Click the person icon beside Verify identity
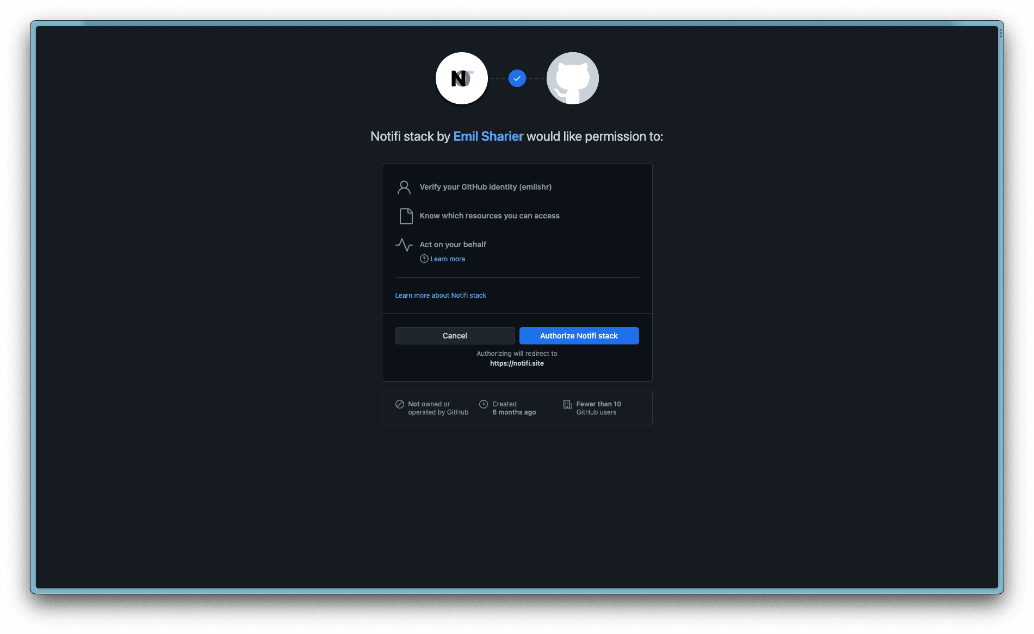 [x=404, y=187]
